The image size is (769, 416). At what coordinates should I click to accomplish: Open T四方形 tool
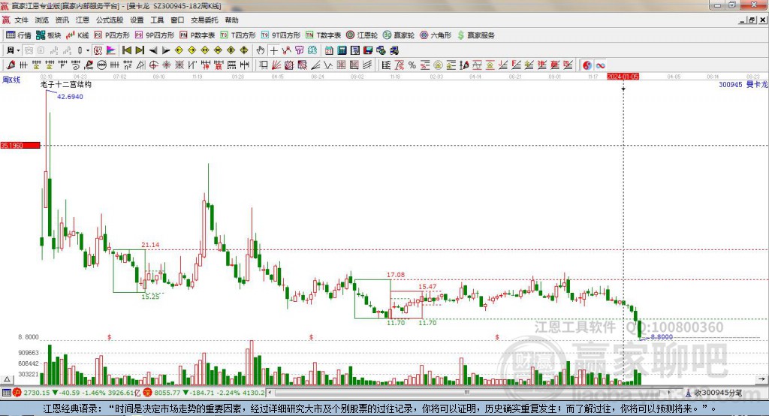[238, 35]
